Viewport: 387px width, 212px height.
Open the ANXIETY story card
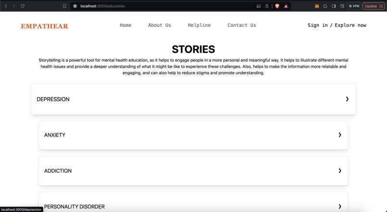pyautogui.click(x=193, y=135)
